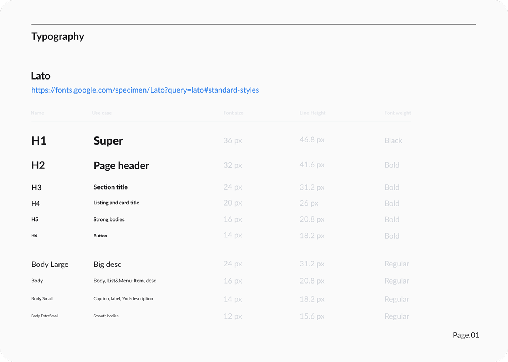Select the Caption, label, 2nd-description text
508x362 pixels.
(x=123, y=298)
